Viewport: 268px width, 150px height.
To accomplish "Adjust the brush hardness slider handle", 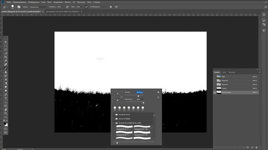I will (x=143, y=103).
